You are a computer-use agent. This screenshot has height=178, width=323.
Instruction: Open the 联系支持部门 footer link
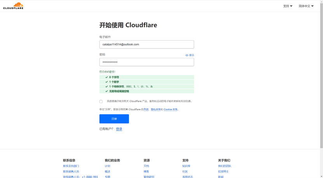(71, 166)
